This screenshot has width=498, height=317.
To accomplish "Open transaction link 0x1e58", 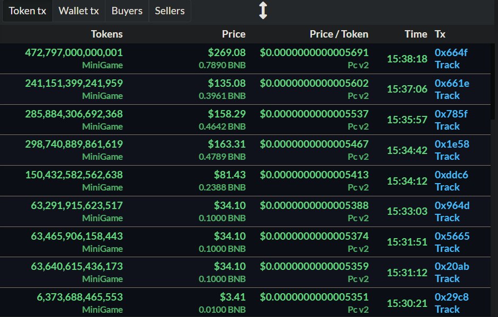I will (451, 144).
